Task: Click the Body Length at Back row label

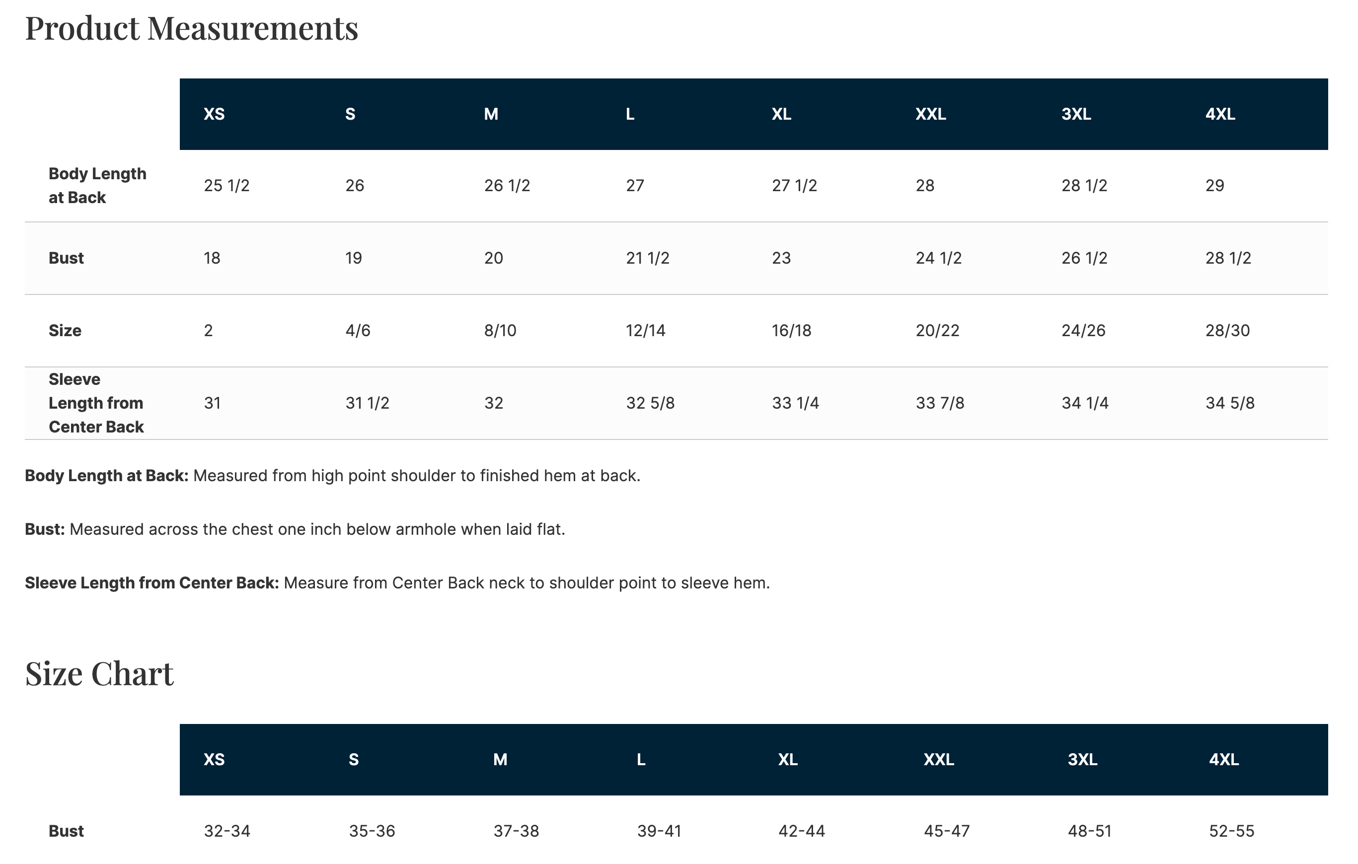Action: pyautogui.click(x=97, y=185)
